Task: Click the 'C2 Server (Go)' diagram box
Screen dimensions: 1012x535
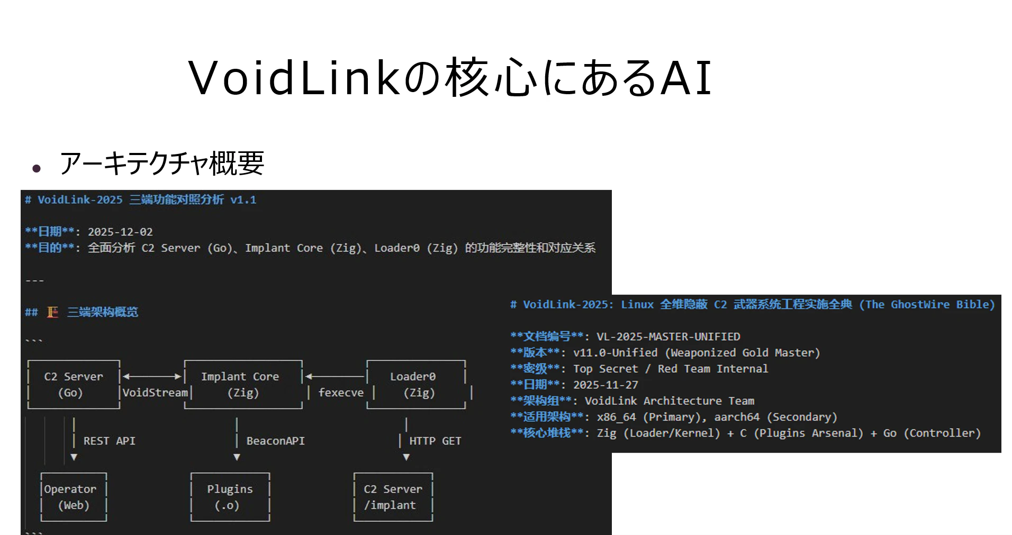Action: [x=74, y=385]
